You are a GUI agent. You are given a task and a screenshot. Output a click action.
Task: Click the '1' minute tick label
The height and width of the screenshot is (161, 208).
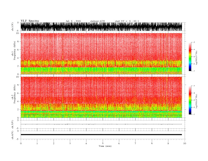(37, 143)
